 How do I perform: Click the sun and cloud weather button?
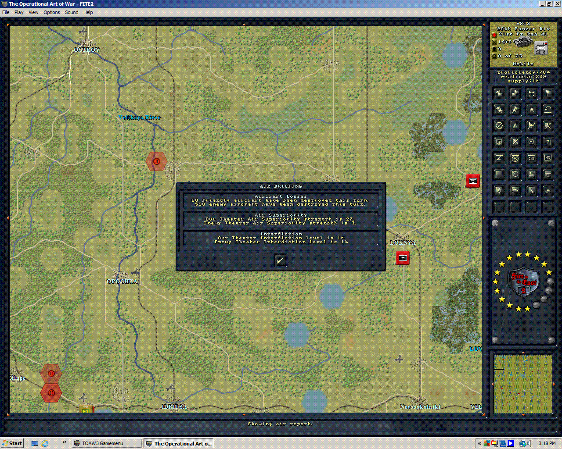532,175
